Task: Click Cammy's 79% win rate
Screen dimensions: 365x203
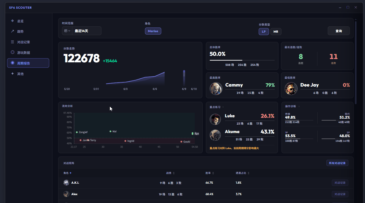Action: 270,85
